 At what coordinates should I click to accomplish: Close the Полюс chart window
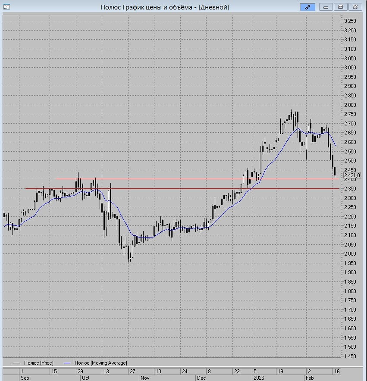tap(355, 7)
